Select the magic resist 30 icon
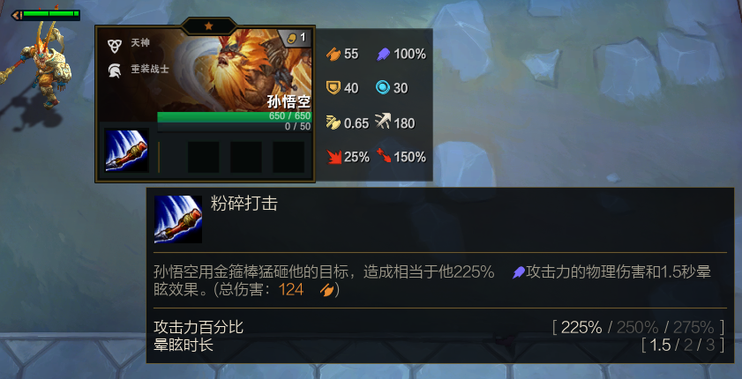This screenshot has width=742, height=379. [x=382, y=88]
